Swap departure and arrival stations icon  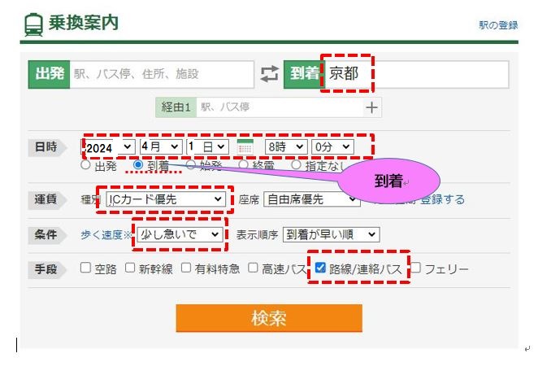[x=269, y=74]
